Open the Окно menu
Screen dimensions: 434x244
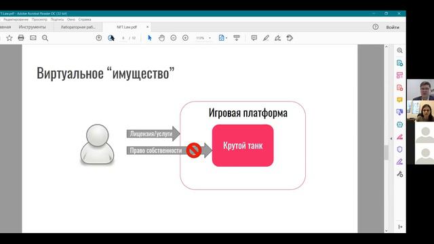coord(71,20)
